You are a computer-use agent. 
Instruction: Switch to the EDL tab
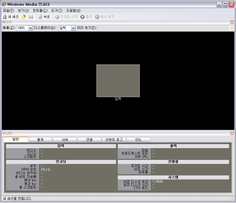point(139,140)
